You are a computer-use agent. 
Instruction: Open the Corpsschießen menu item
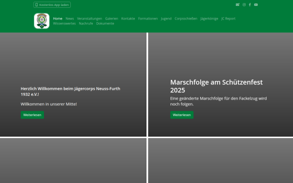[x=186, y=19]
